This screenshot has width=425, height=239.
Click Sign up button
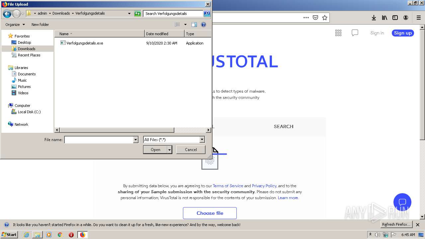(403, 33)
